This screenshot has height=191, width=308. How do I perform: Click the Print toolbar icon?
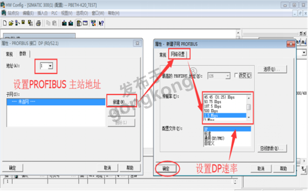(38, 23)
